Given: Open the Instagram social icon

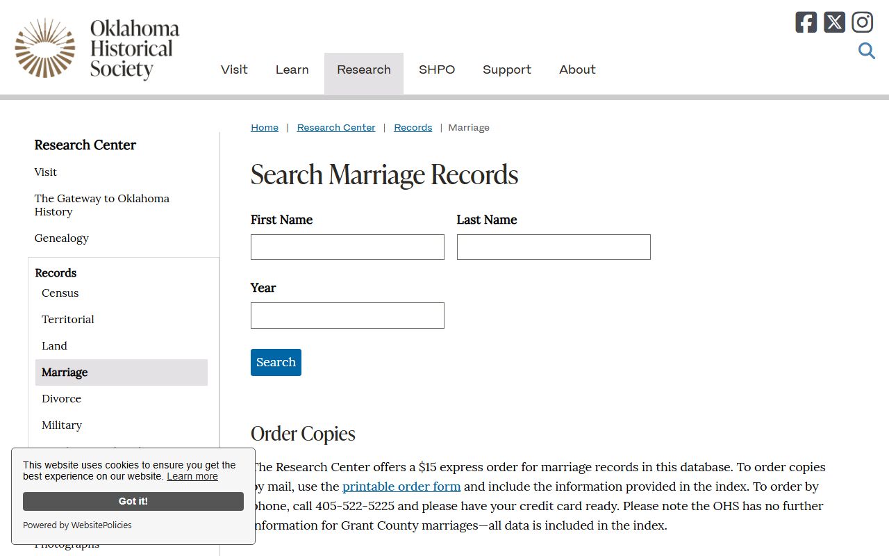Looking at the screenshot, I should point(862,22).
